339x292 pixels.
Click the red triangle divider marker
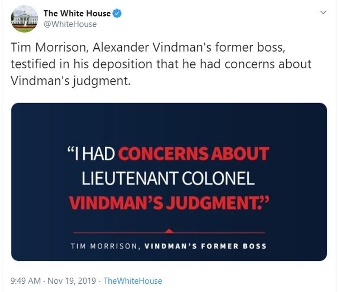[x=169, y=230]
